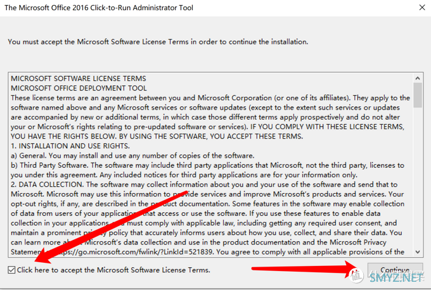Screen dimensions: 431x290
Task: Click the "You must accept the Microsoft Software License Terms" message
Action: (158, 42)
